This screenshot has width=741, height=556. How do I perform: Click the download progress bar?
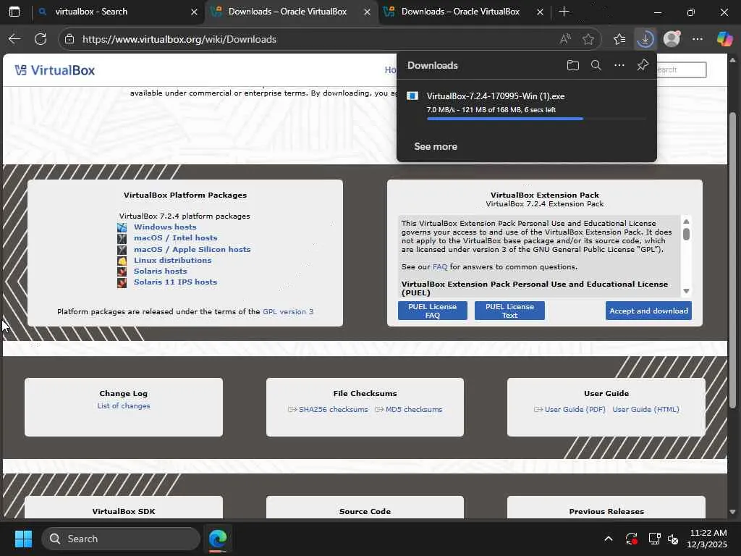pos(536,119)
